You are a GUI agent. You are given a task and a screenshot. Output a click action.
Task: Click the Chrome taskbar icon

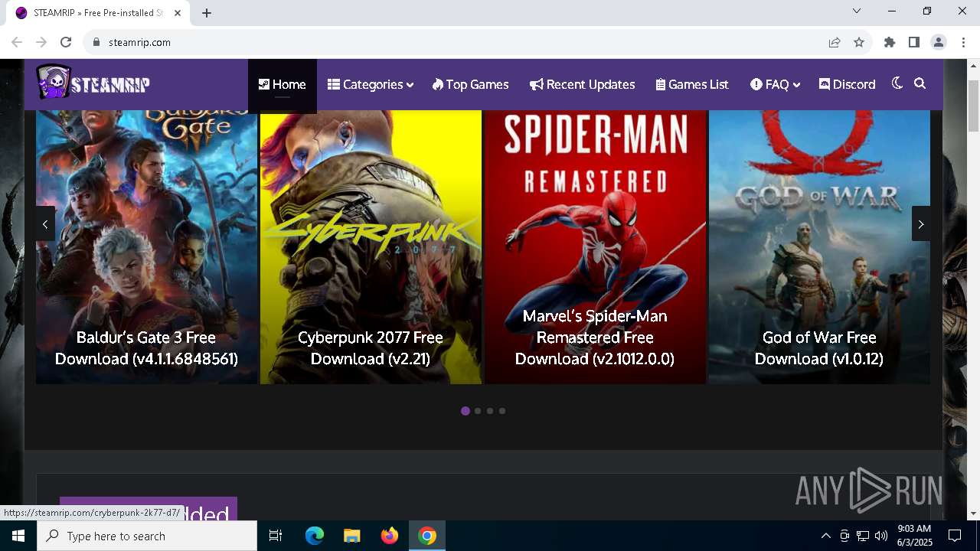pyautogui.click(x=427, y=536)
